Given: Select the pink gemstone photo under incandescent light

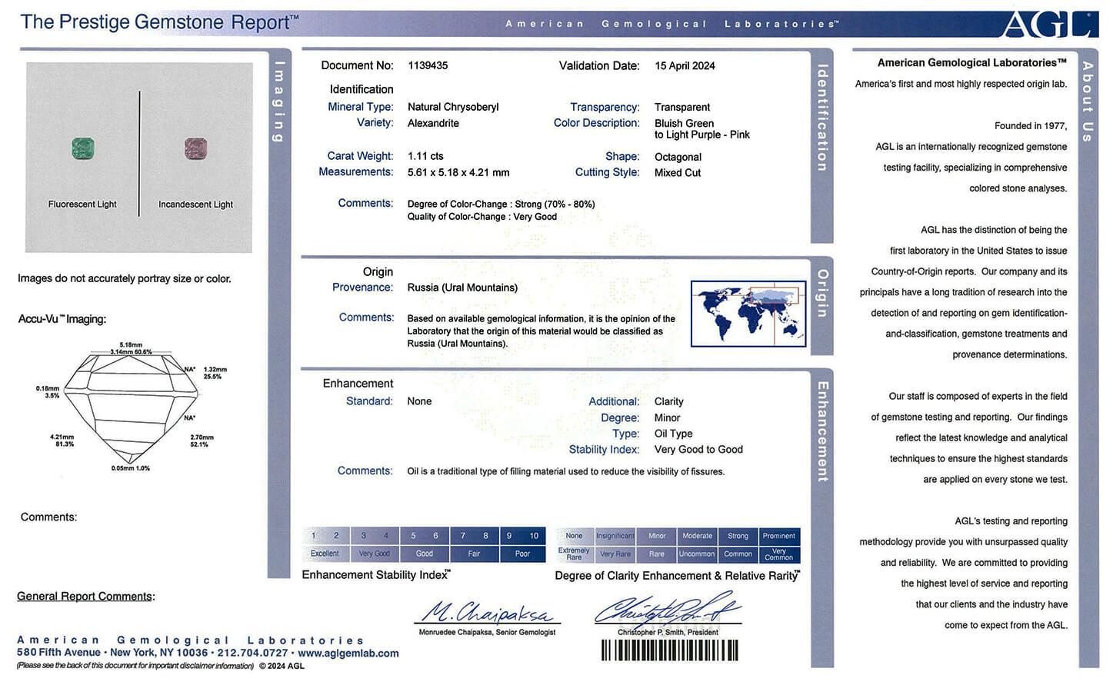Looking at the screenshot, I should click(196, 148).
